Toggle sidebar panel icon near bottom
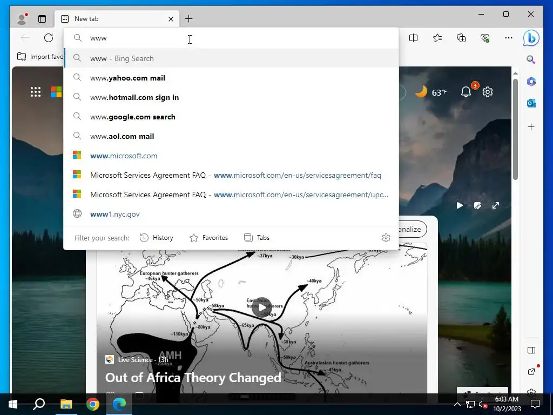This screenshot has width=553, height=415. click(x=531, y=350)
